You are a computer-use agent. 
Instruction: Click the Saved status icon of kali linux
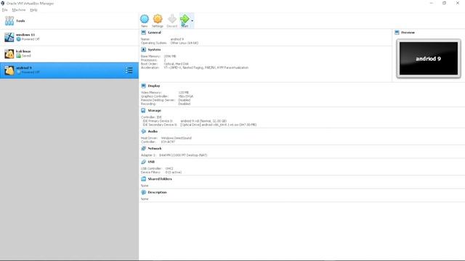(x=18, y=56)
